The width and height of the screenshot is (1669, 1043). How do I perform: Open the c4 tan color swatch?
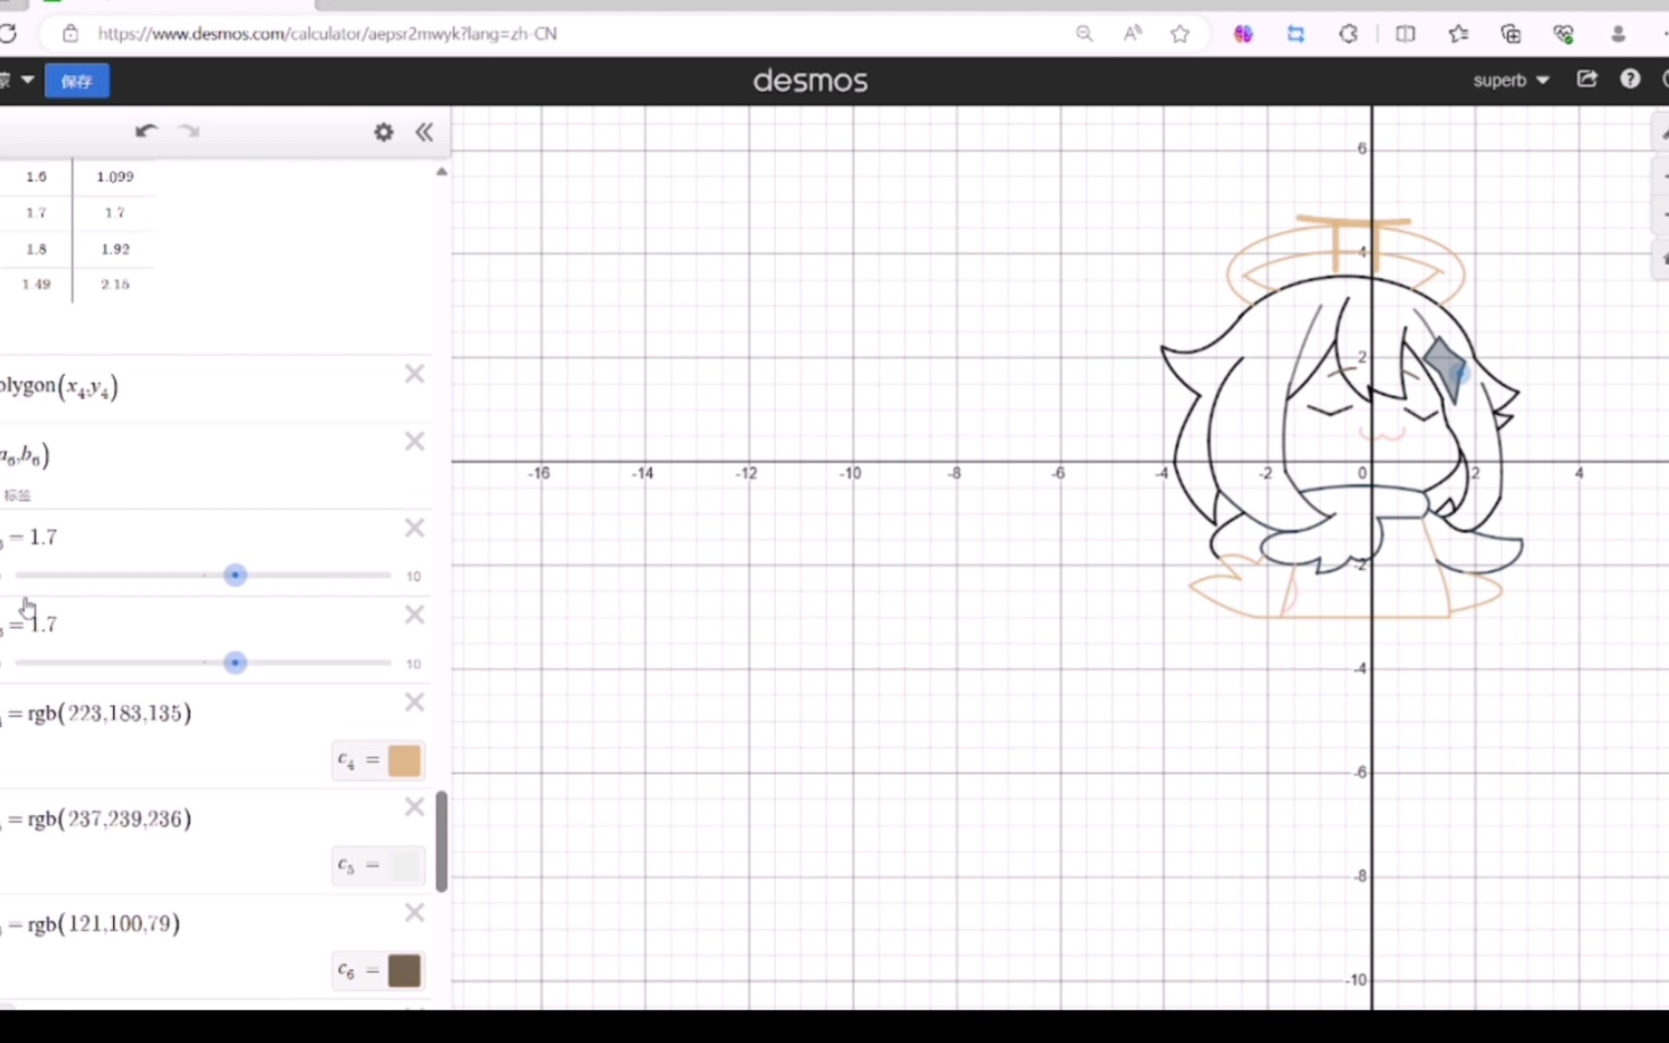click(x=405, y=761)
